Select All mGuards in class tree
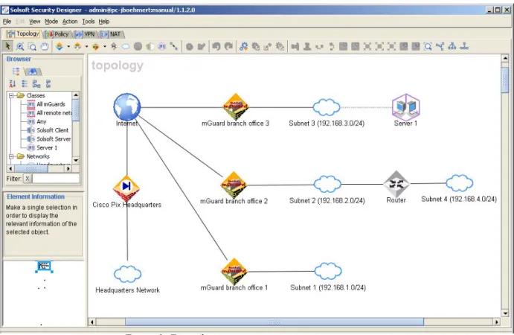The image size is (514, 335). pos(51,104)
